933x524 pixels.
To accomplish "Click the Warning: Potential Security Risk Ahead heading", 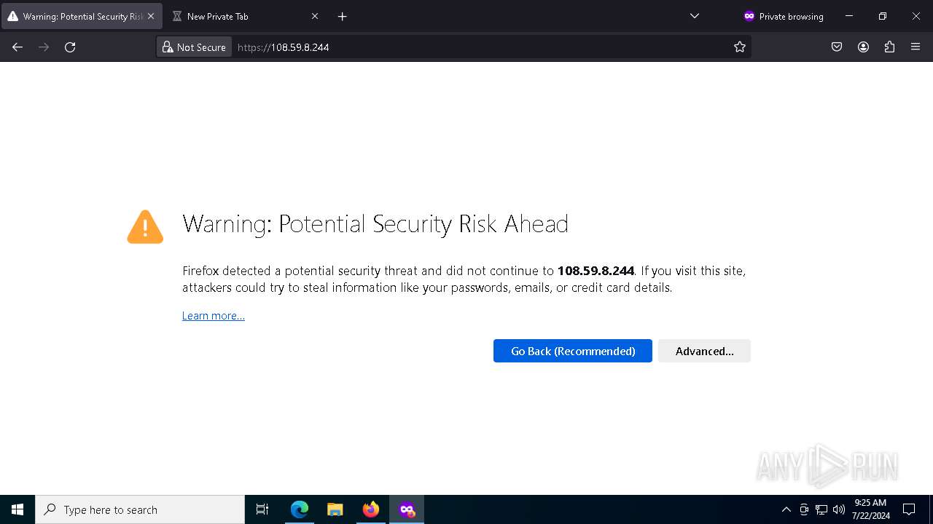I will [375, 223].
